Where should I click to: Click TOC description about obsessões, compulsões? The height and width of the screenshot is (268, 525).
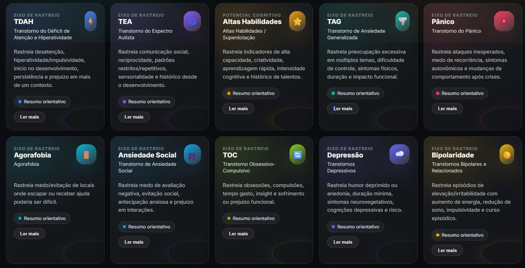(263, 193)
